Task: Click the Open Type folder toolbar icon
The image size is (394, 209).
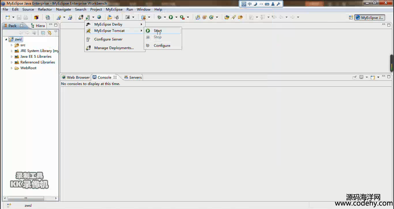Action: click(227, 17)
